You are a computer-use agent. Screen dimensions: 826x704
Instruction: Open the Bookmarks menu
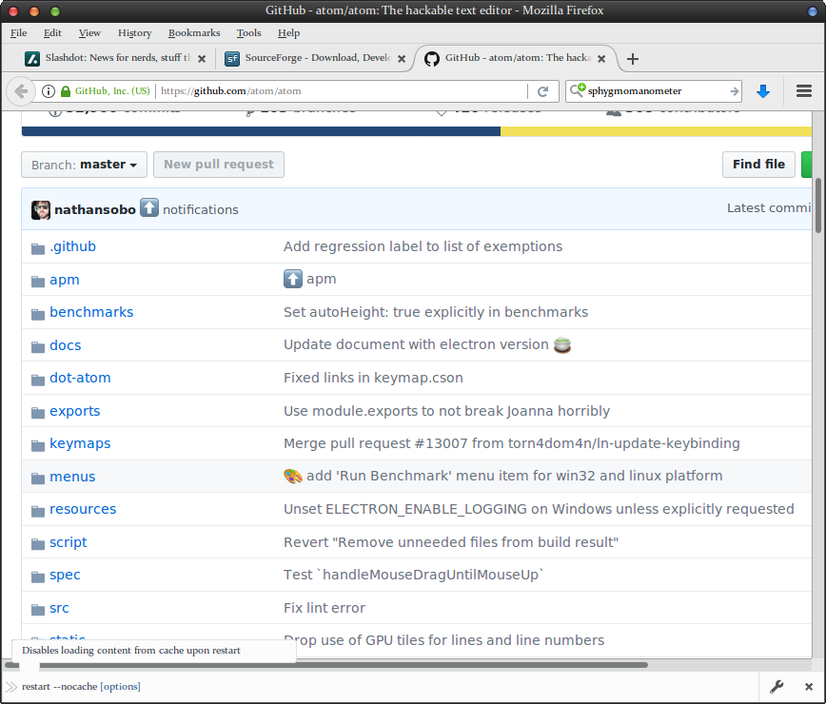click(194, 32)
